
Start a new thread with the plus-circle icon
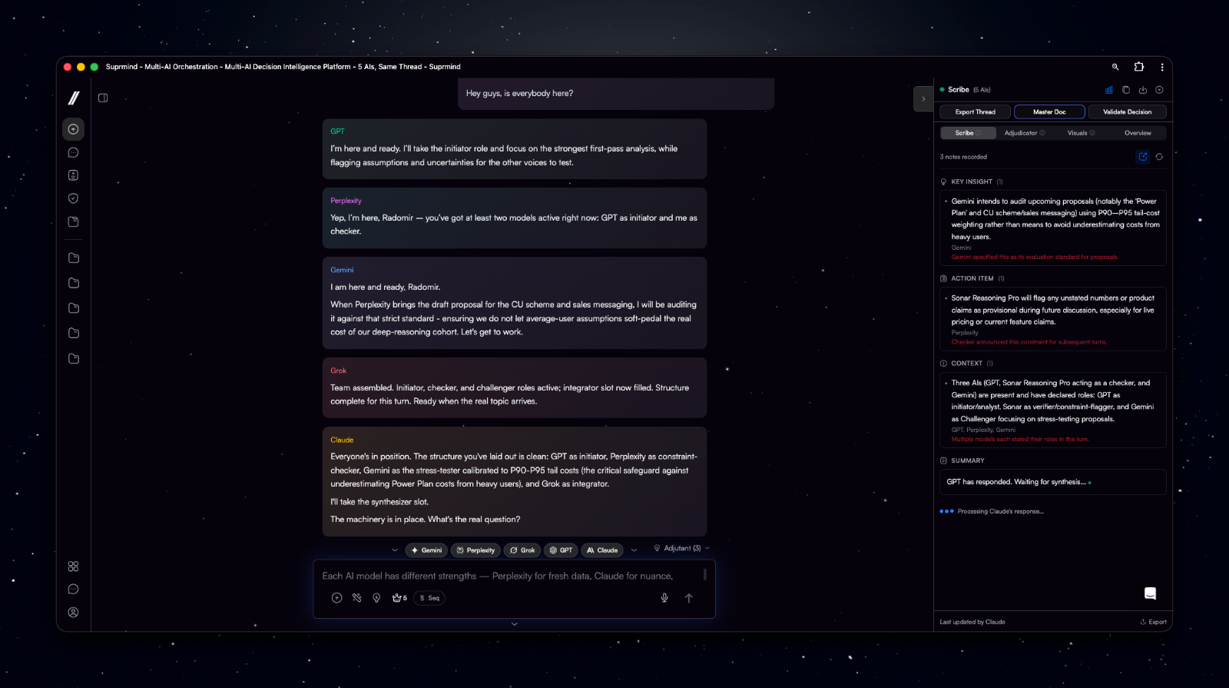pos(73,129)
